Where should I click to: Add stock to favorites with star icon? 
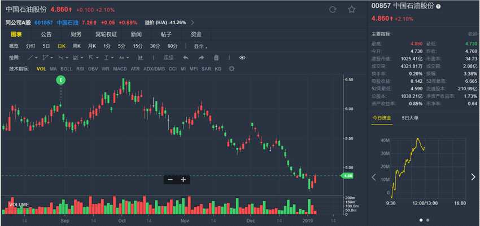point(352,10)
